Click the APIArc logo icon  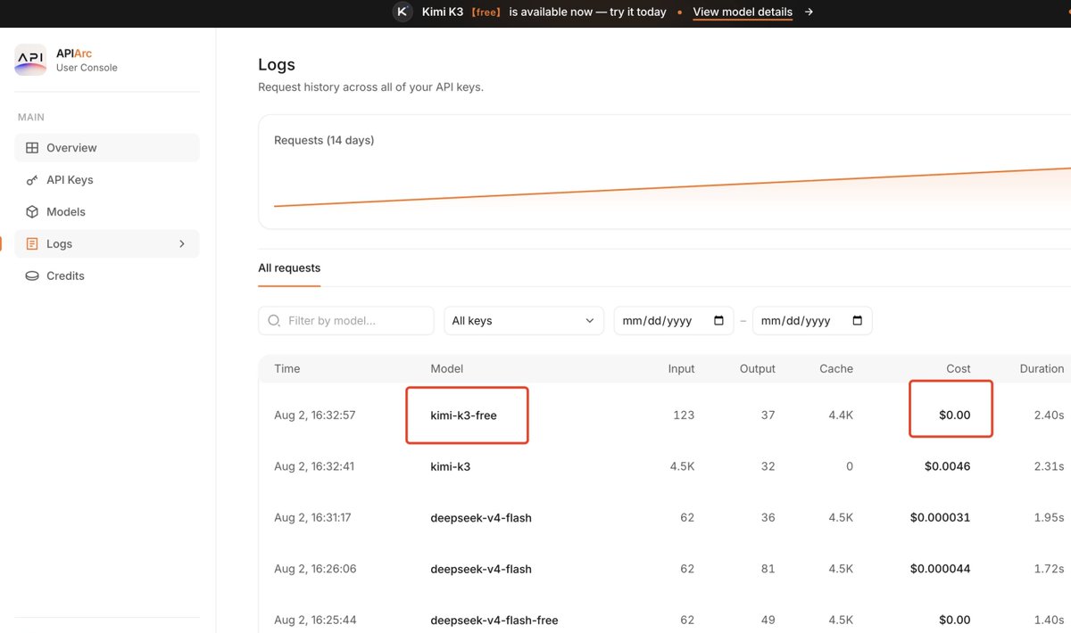pos(30,60)
